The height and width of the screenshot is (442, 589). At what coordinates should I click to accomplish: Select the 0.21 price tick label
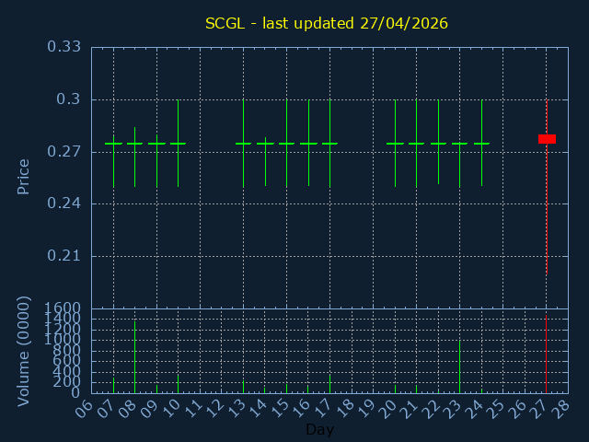click(64, 256)
